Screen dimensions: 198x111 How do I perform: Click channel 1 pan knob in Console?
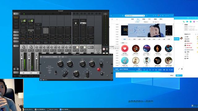[24, 47]
